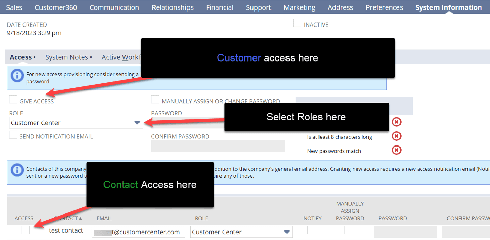Select the System Information tab
This screenshot has width=490, height=240.
[448, 7]
